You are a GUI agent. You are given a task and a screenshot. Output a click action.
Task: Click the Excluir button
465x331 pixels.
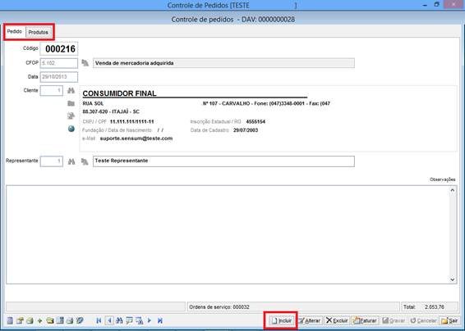337,320
